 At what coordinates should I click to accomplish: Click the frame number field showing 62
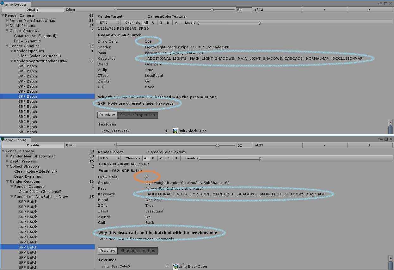(244, 145)
